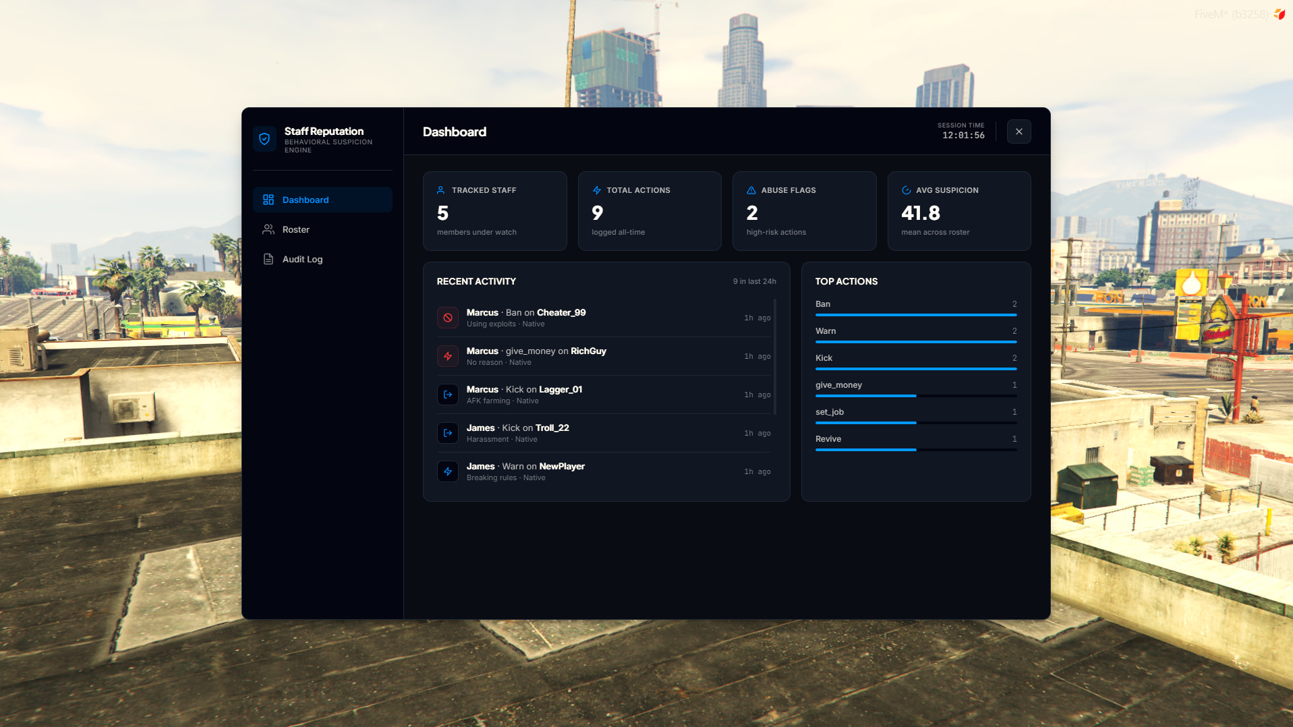Click the 'AFK farming · Native' reason text
1293x727 pixels.
tap(502, 401)
